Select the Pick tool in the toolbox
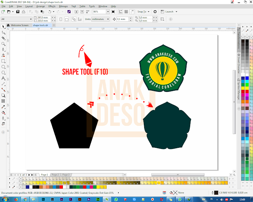 pos(3,26)
